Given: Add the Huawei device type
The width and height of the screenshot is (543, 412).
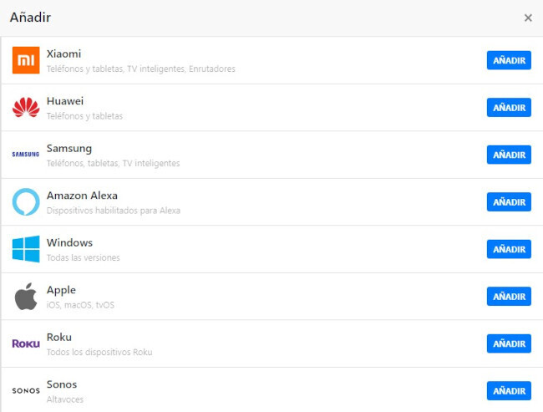Looking at the screenshot, I should 509,108.
